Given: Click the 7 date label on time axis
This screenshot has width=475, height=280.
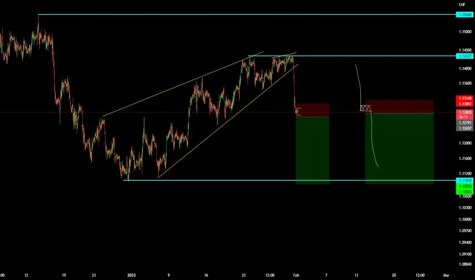Looking at the screenshot, I should coord(326,275).
